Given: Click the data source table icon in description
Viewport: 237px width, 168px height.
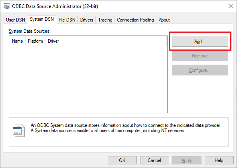Looking at the screenshot, I should (x=19, y=130).
